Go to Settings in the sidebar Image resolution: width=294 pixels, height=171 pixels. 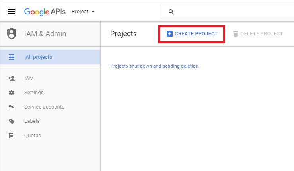[x=34, y=93]
